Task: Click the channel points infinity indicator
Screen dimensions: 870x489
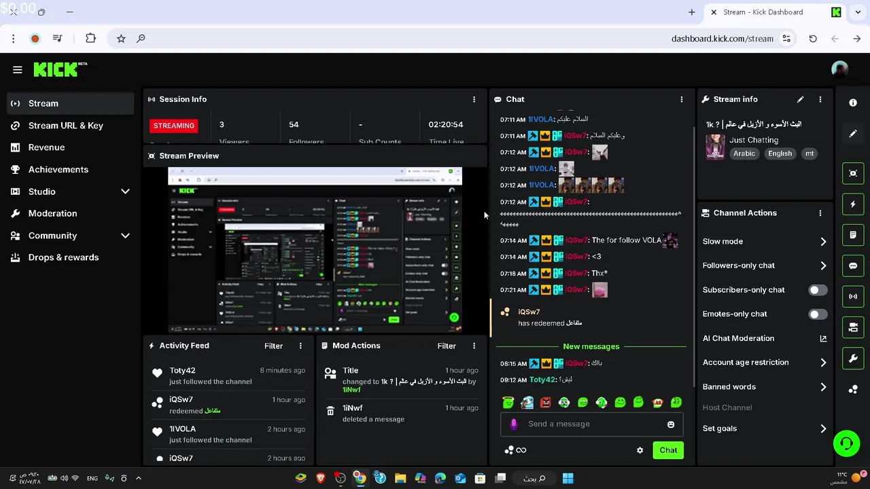Action: click(x=516, y=450)
